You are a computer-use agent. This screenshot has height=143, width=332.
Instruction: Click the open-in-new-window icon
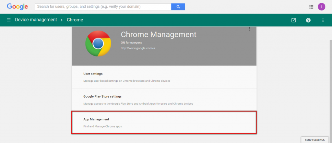pyautogui.click(x=293, y=20)
